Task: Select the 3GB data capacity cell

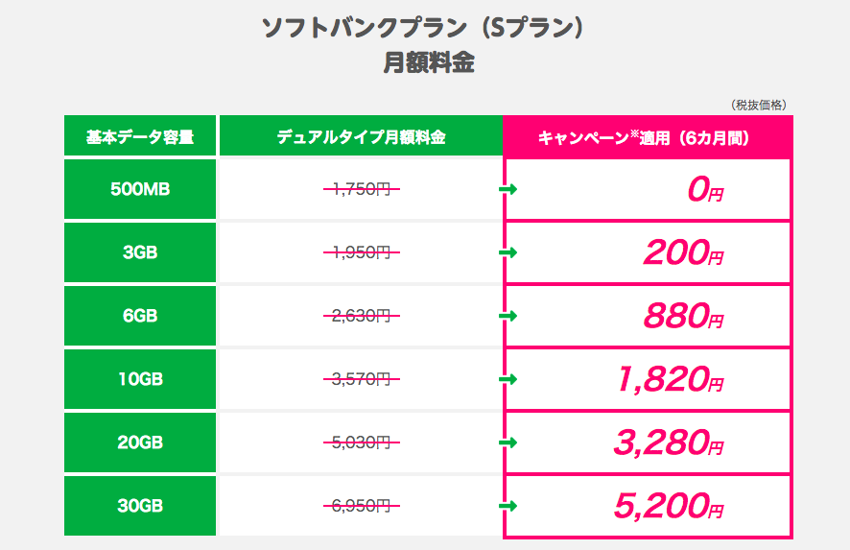Action: [x=140, y=252]
